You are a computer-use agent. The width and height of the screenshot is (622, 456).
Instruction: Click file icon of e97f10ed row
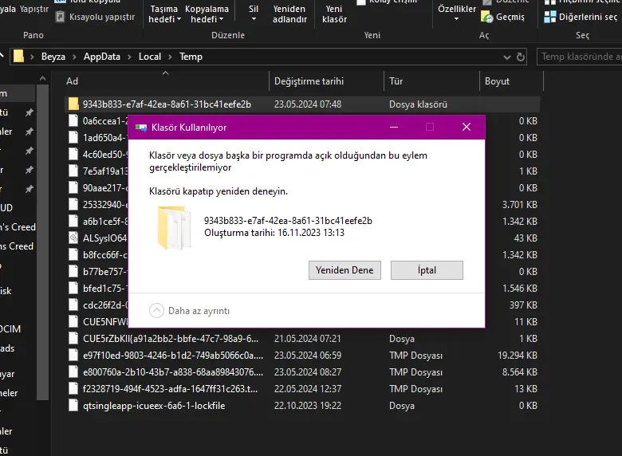[x=73, y=355]
